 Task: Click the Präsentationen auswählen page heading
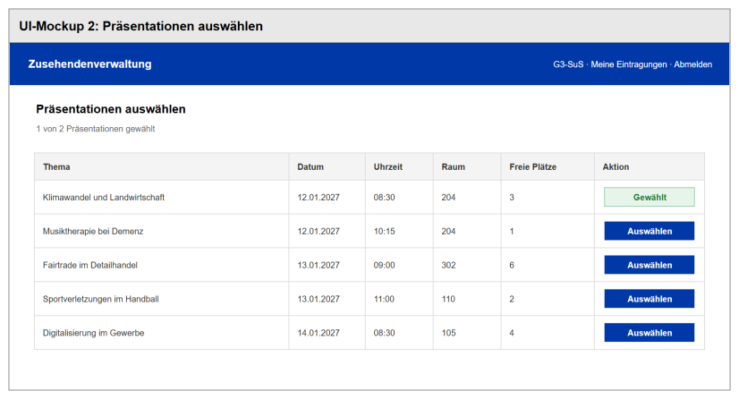point(111,109)
